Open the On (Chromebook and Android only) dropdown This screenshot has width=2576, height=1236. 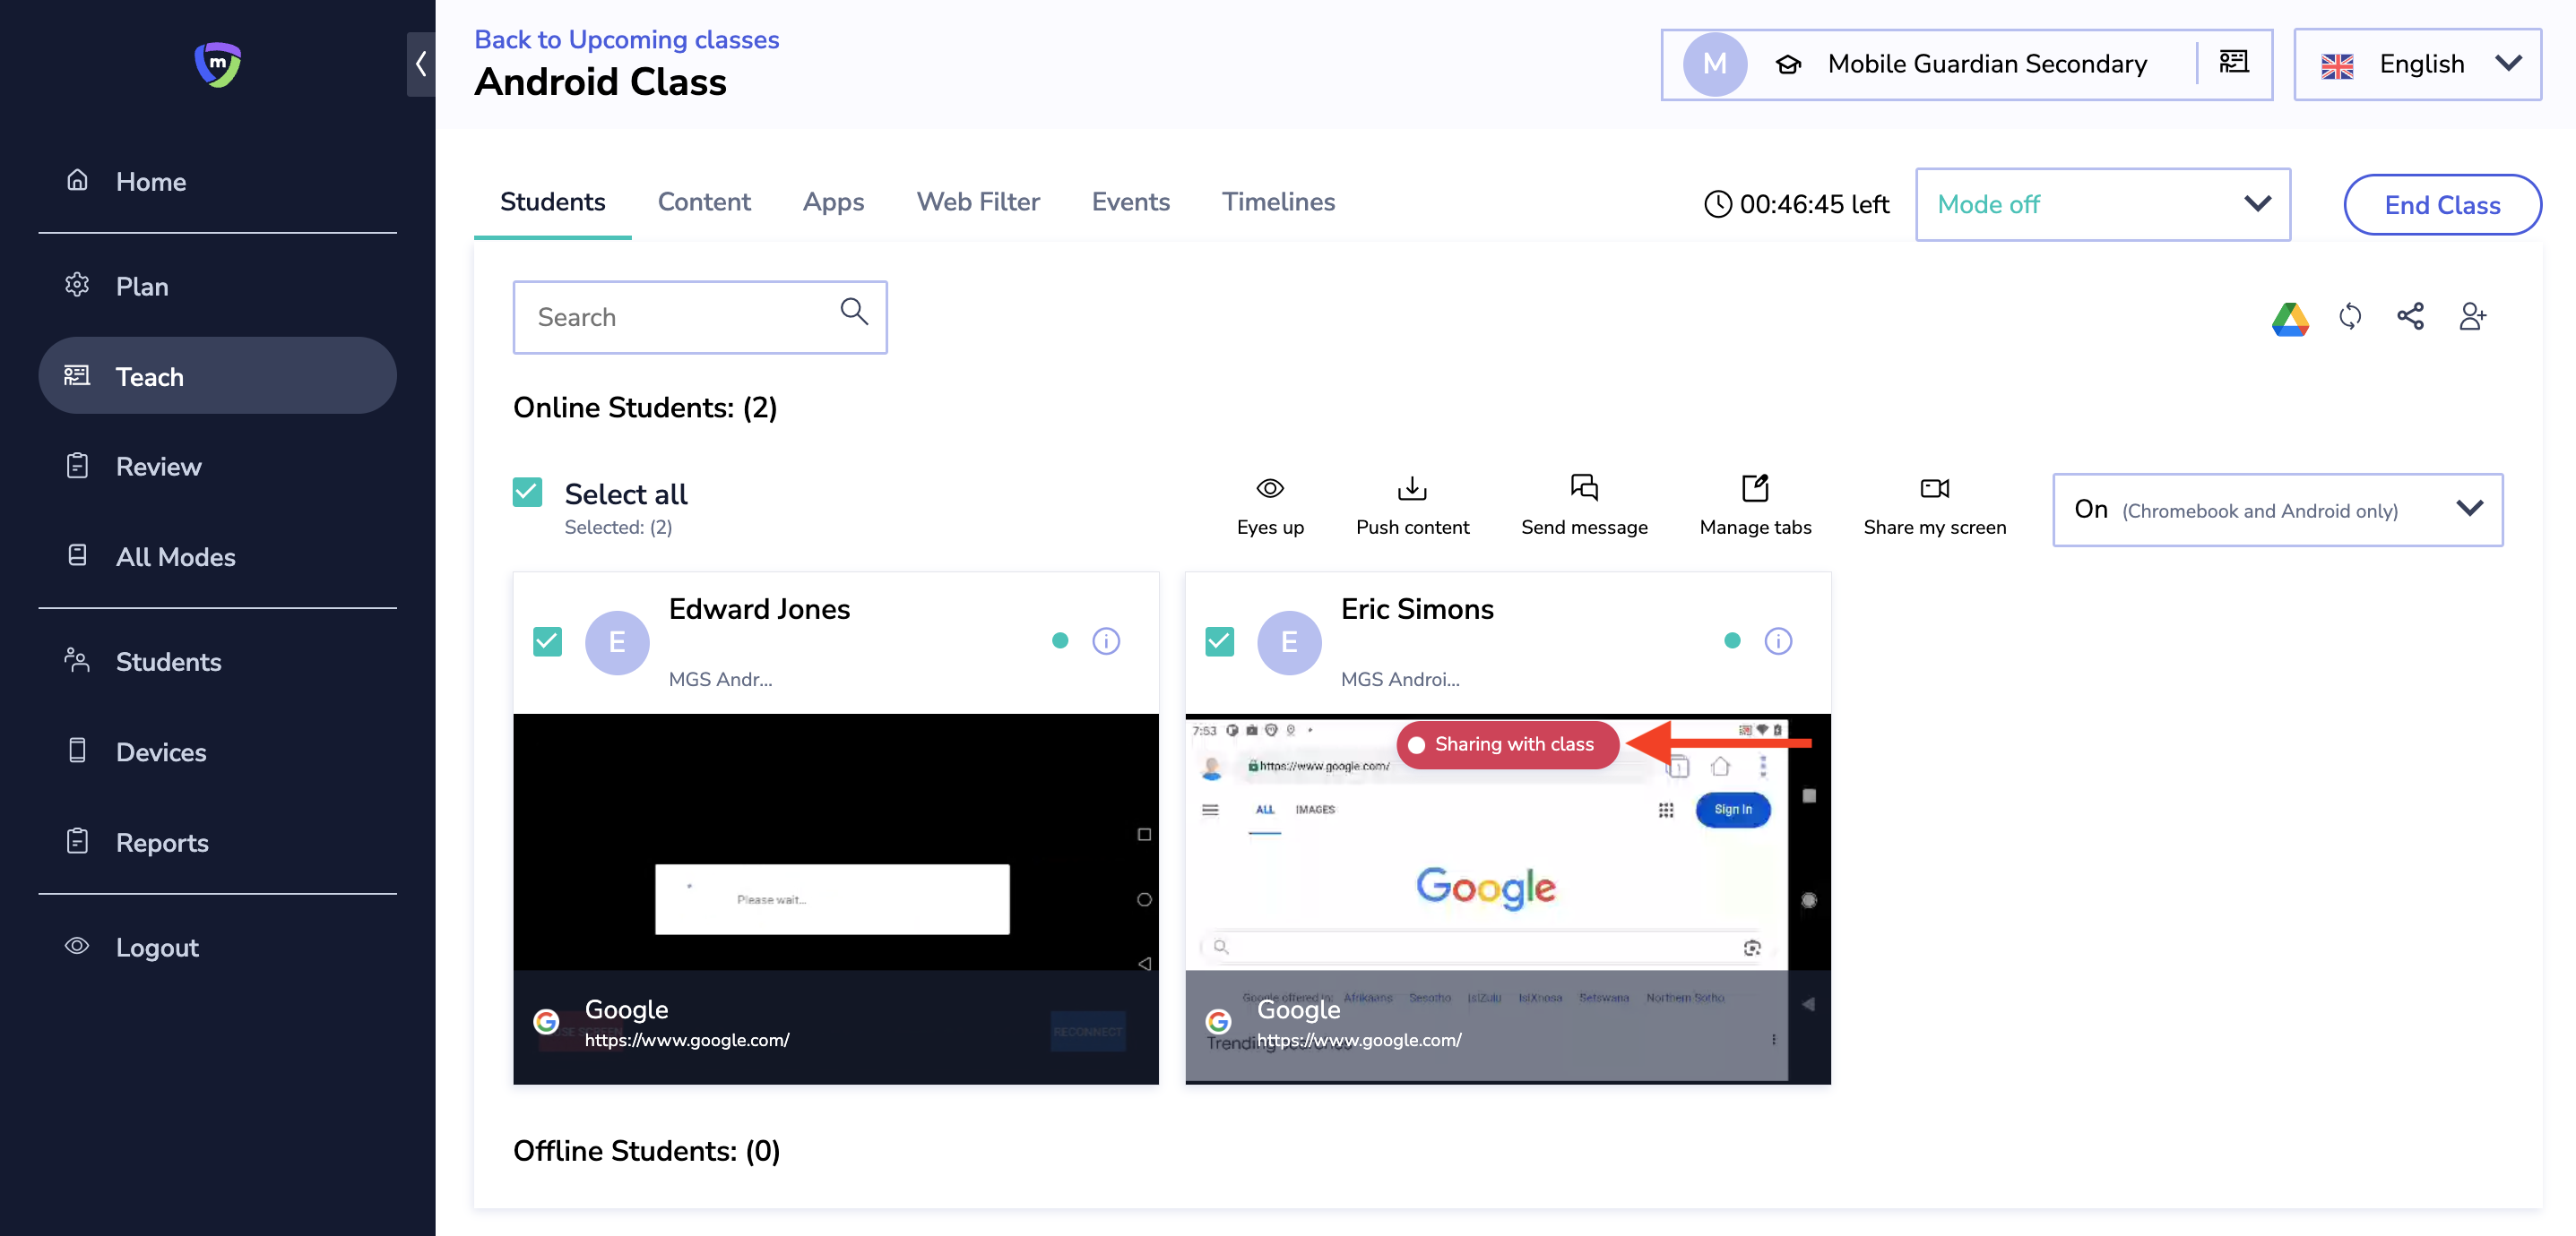[2276, 510]
